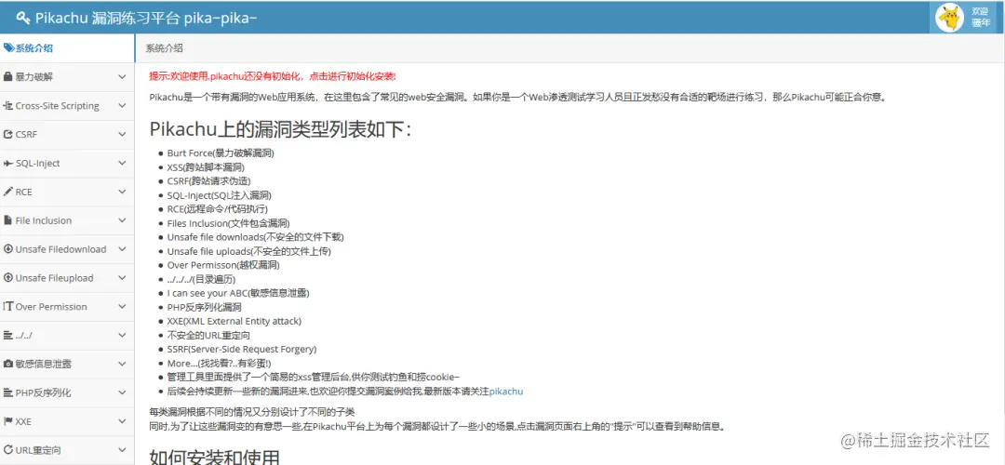Expand the Unsafe Fileupload chevron

[x=123, y=278]
